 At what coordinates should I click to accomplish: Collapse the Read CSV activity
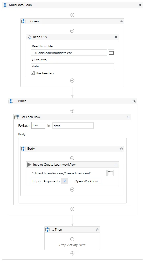116,37
